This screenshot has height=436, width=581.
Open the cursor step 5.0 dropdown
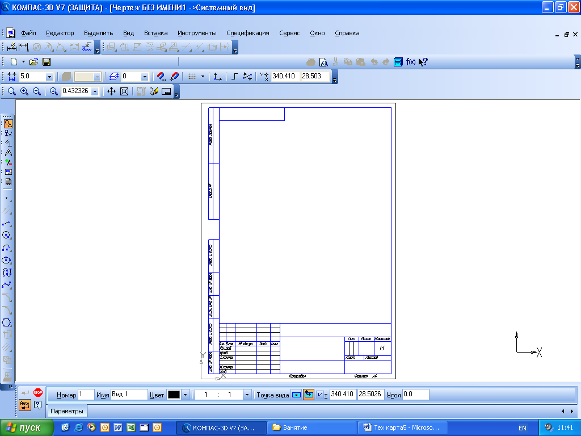(x=49, y=77)
